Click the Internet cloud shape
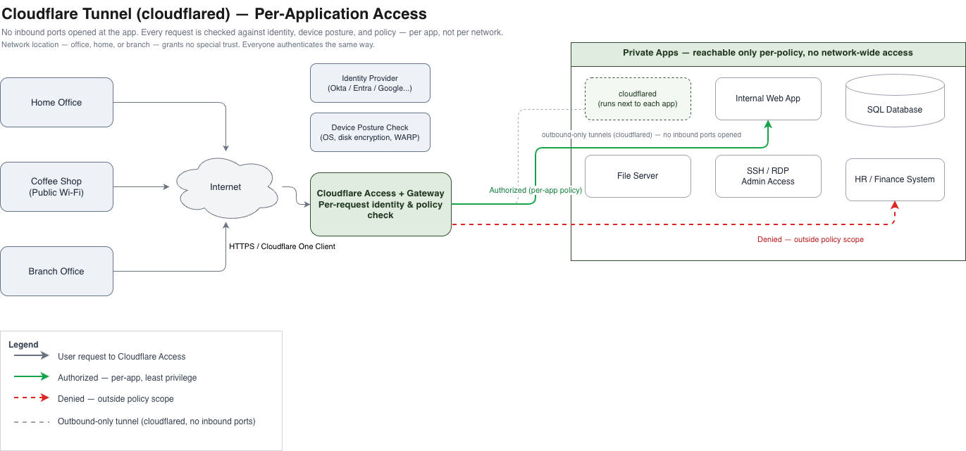Viewport: 966px width, 451px height. point(225,186)
